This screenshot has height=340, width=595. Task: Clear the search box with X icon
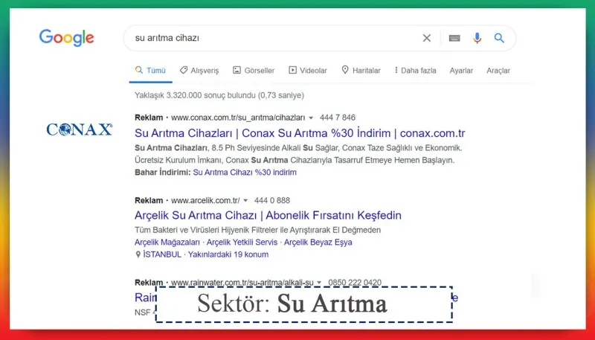coord(426,38)
